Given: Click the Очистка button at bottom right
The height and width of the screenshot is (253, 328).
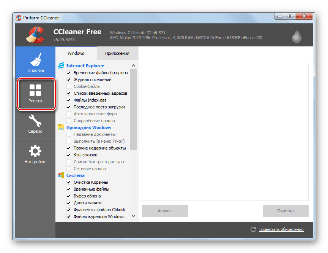Looking at the screenshot, I should tap(285, 211).
